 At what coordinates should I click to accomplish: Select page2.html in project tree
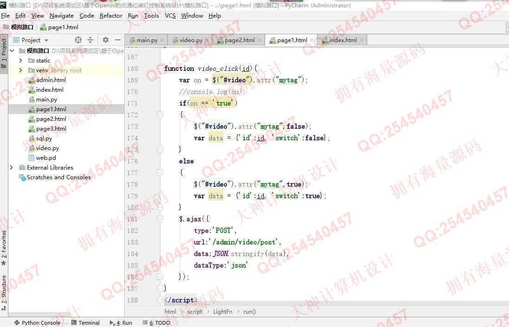click(x=51, y=119)
